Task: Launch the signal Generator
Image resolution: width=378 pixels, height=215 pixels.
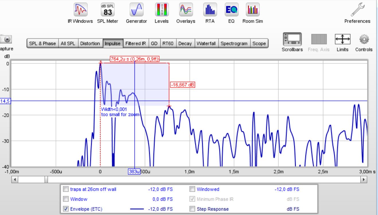Action: tap(136, 10)
